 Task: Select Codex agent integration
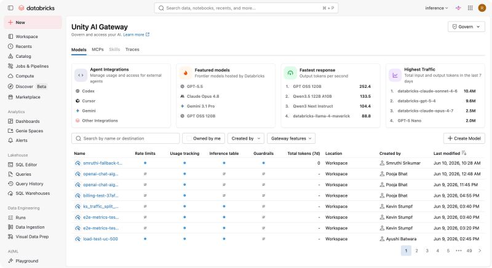85,91
